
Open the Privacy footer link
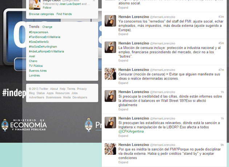click(x=82, y=89)
